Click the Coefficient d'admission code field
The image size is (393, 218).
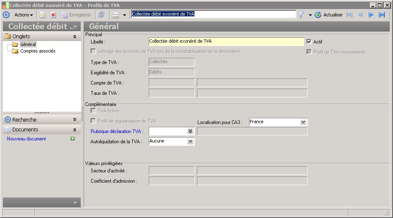point(172,181)
